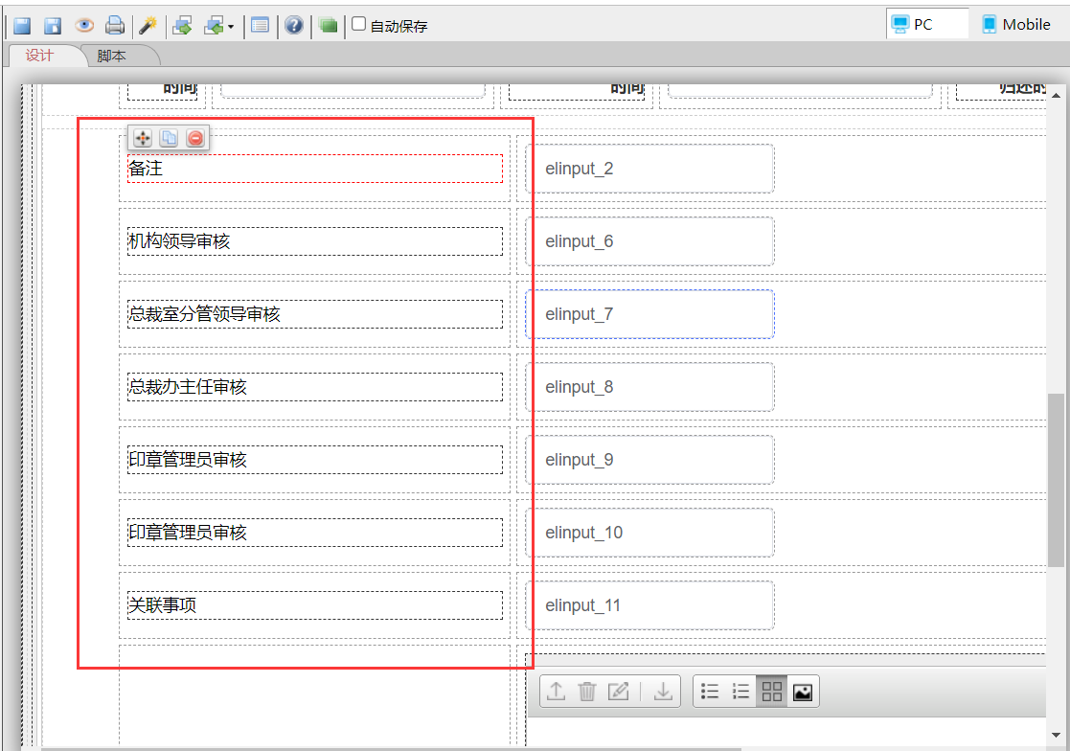Click the download icon in attachment toolbar
This screenshot has height=751, width=1070.
pyautogui.click(x=663, y=692)
